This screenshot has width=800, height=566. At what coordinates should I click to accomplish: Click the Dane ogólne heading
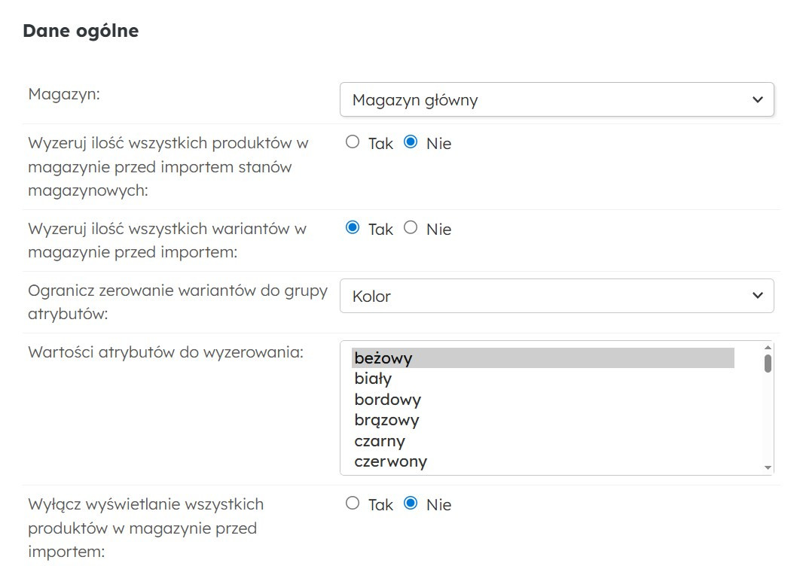point(81,31)
